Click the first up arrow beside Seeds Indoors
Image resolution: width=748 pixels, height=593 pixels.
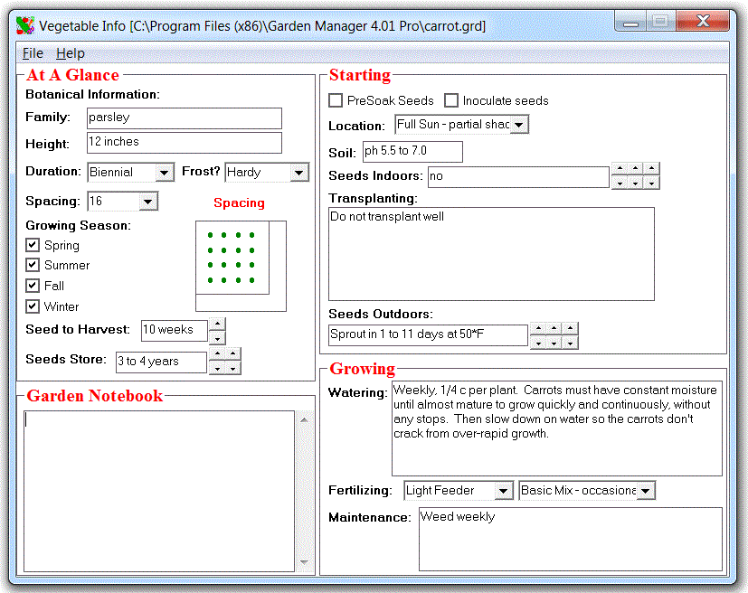tap(620, 168)
